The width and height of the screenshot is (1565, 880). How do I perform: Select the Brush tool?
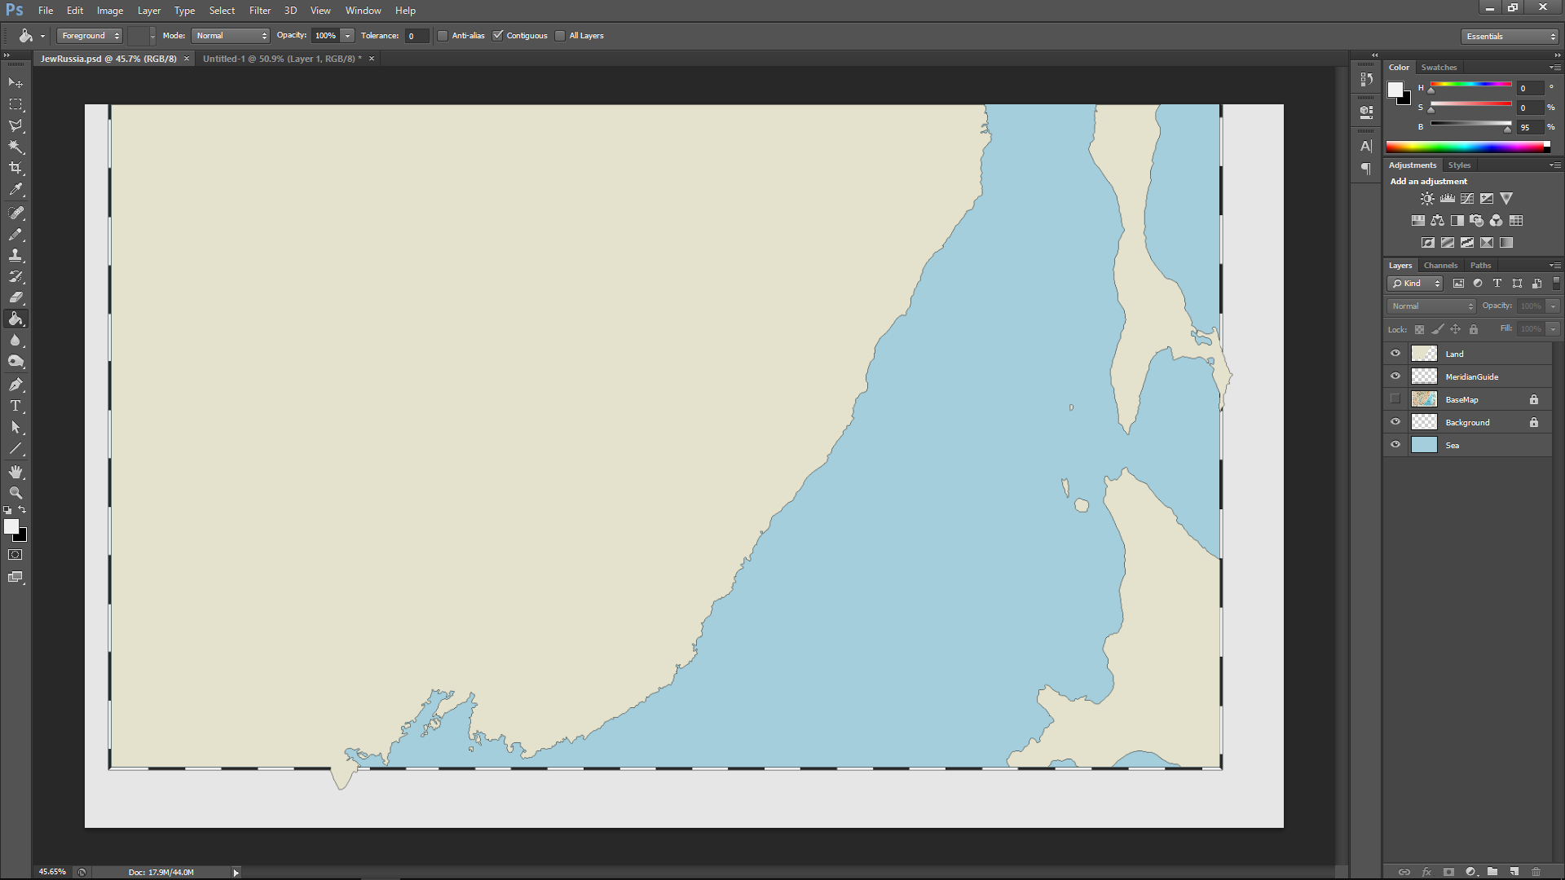click(x=15, y=234)
